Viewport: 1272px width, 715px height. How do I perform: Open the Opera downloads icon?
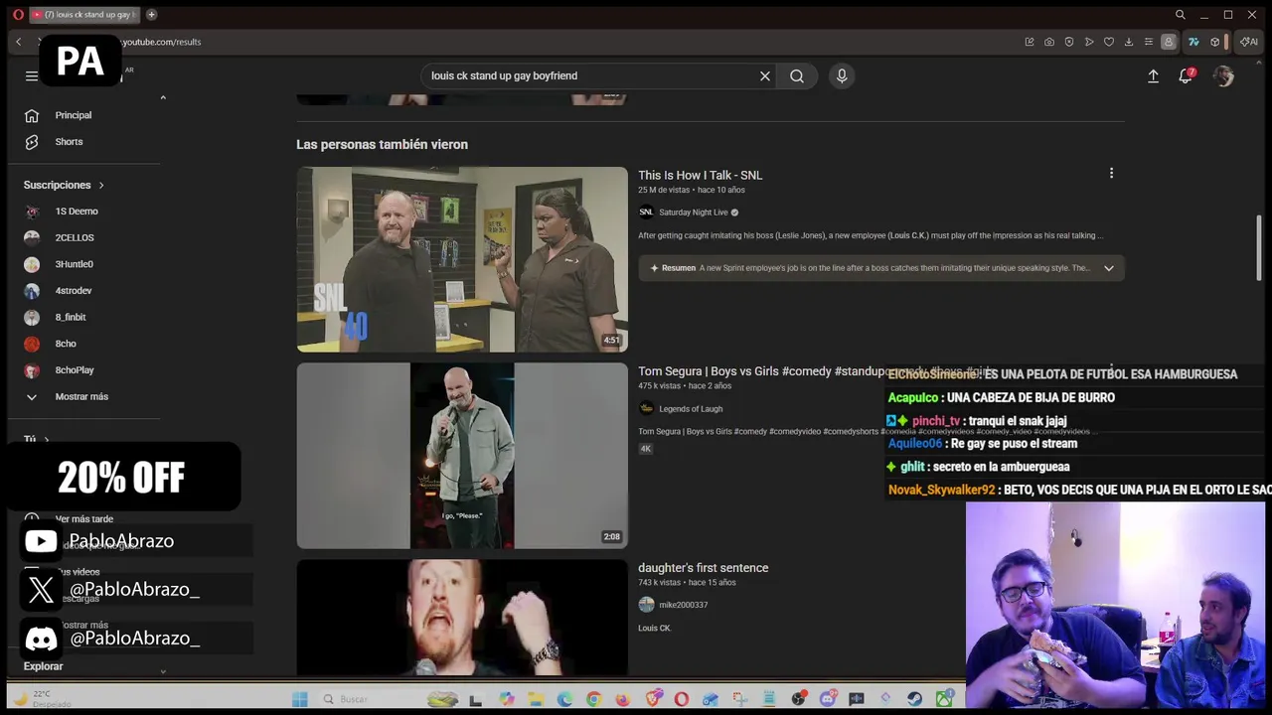[x=1128, y=42]
